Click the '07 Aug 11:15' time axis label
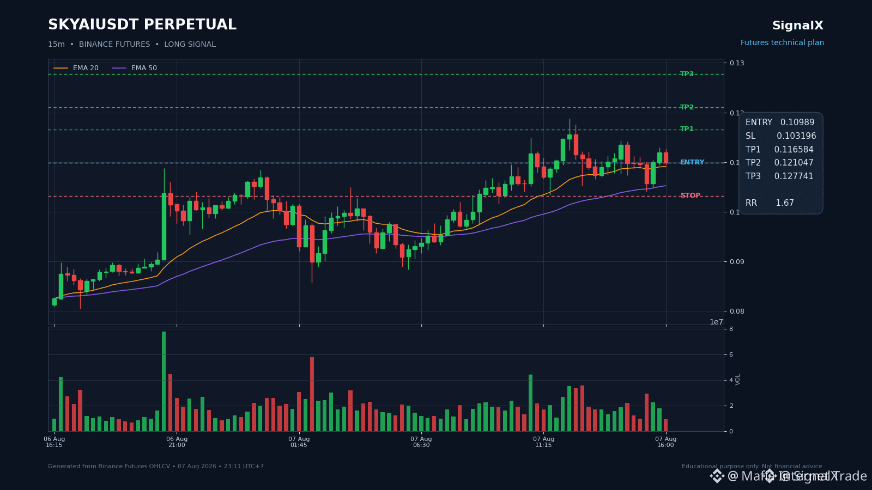872x490 pixels. [543, 442]
